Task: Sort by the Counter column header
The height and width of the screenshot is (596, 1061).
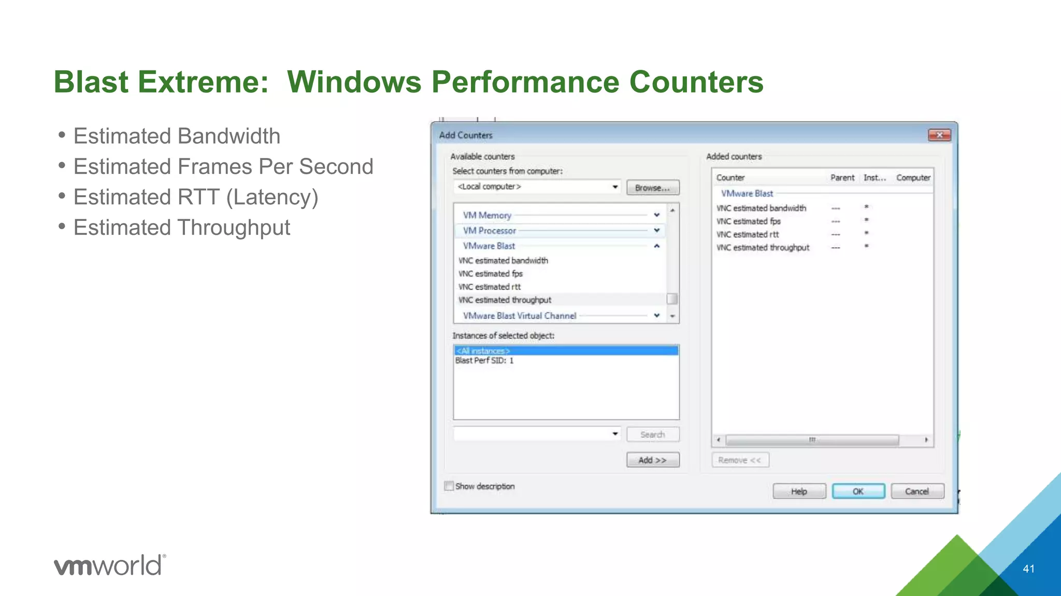Action: (x=730, y=178)
